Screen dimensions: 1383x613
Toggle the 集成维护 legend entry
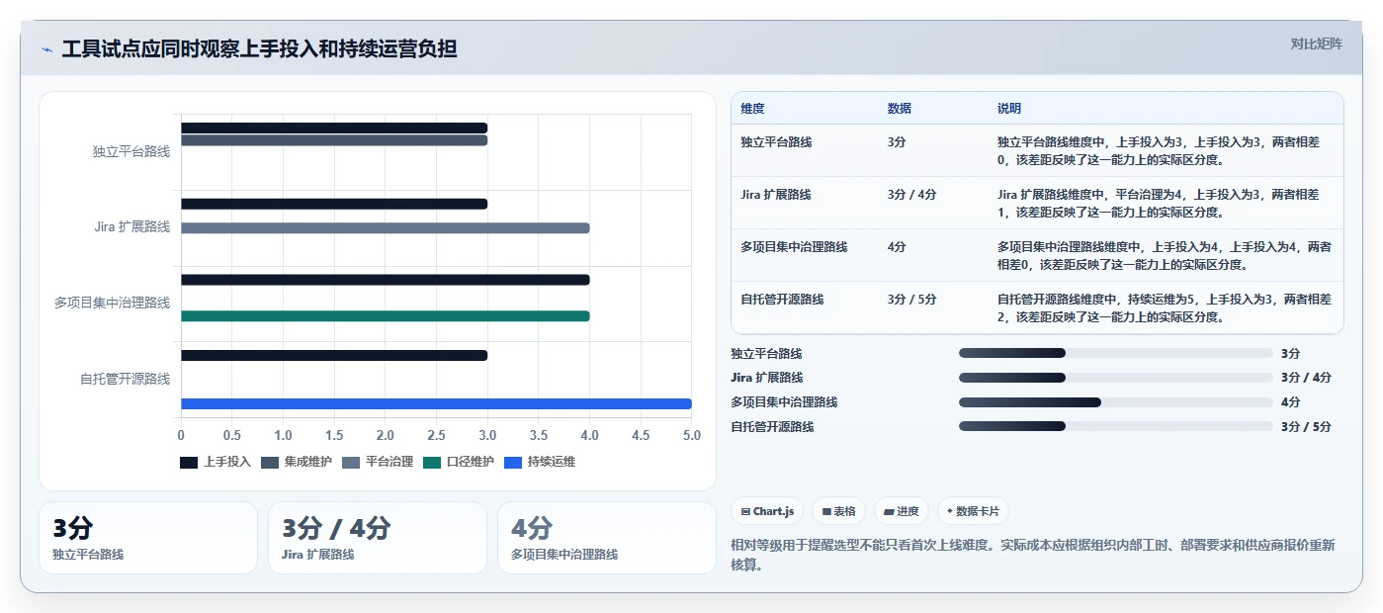(297, 462)
